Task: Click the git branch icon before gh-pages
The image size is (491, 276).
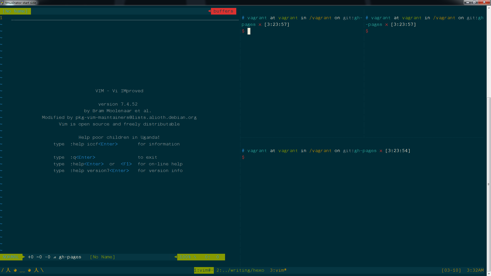Action: pyautogui.click(x=55, y=257)
